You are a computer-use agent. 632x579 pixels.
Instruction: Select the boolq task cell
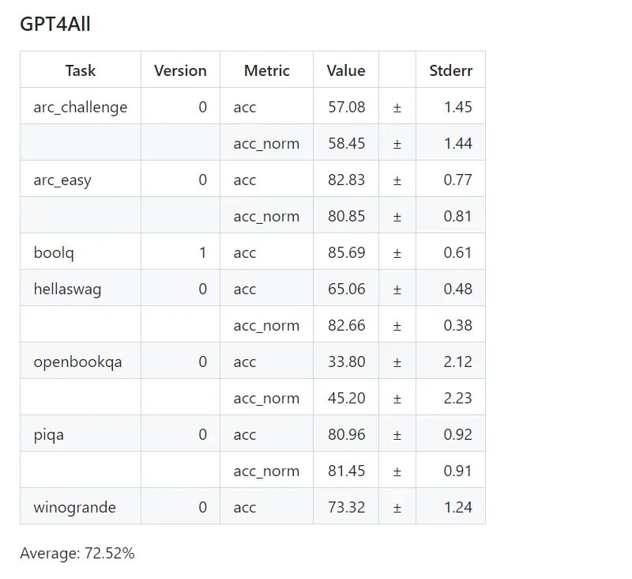pyautogui.click(x=54, y=252)
